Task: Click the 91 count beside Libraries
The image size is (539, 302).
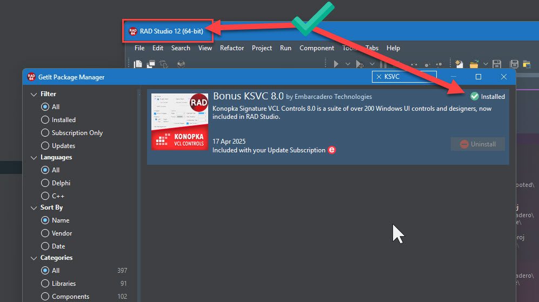Action: click(123, 284)
